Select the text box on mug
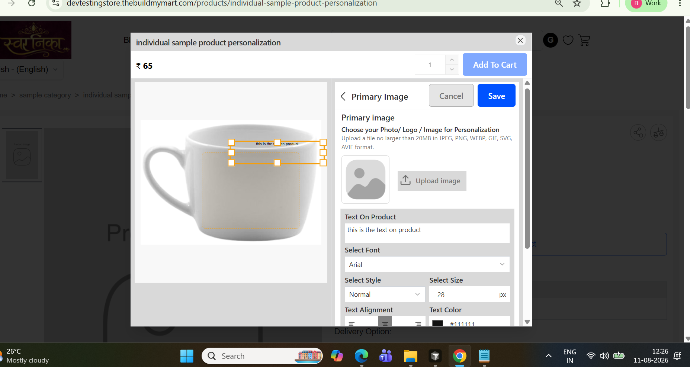Image resolution: width=690 pixels, height=367 pixels. coord(277,152)
